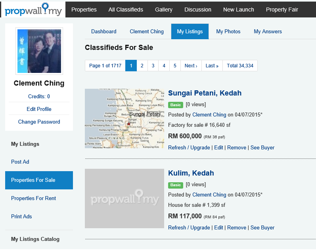Image resolution: width=316 pixels, height=250 pixels.
Task: Open Properties For Rent in sidebar
Action: click(x=33, y=198)
